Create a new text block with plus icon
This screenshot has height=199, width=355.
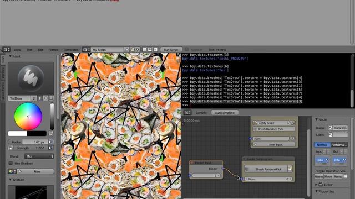tap(126, 50)
